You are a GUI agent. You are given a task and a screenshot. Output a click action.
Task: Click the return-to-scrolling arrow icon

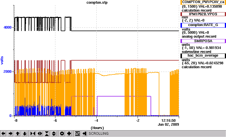(x=84, y=134)
